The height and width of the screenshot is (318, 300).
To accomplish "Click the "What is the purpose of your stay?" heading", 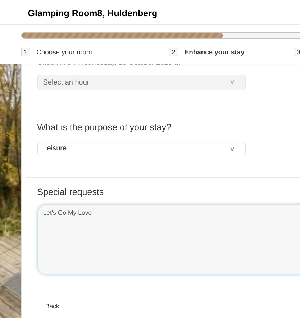I will click(104, 127).
